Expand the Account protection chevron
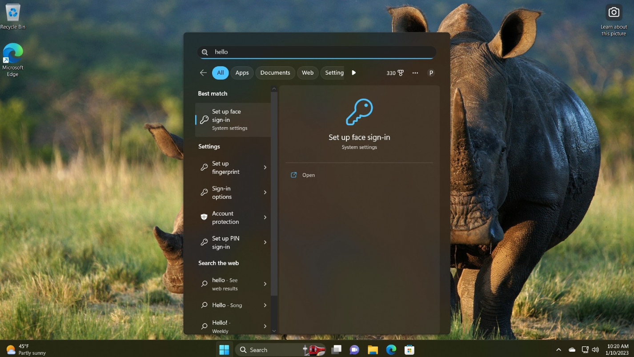The image size is (634, 357). click(x=265, y=217)
